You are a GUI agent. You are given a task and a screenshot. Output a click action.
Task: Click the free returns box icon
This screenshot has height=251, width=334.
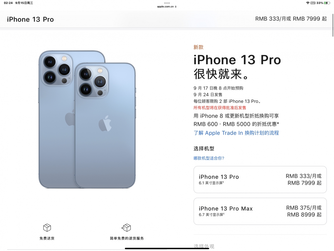[126, 228]
